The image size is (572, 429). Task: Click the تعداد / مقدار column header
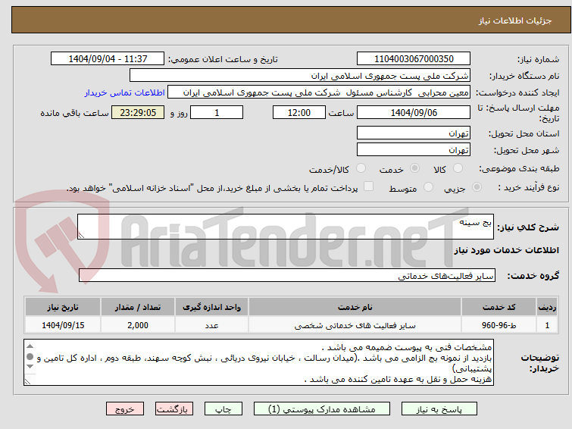point(138,307)
